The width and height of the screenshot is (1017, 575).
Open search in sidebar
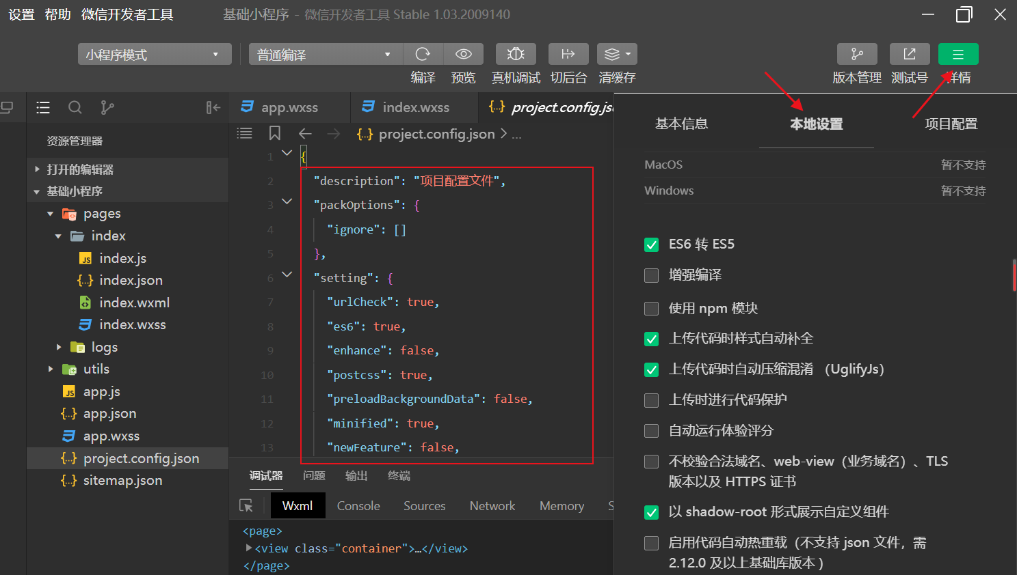[x=75, y=107]
